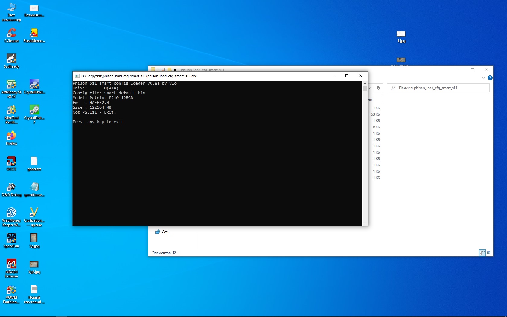Select the Firefox desktop shortcut
This screenshot has height=317, width=507.
[x=11, y=138]
